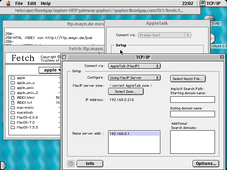The width and height of the screenshot is (227, 170).
Task: Click the Ending domain name field
Action: 193,114
